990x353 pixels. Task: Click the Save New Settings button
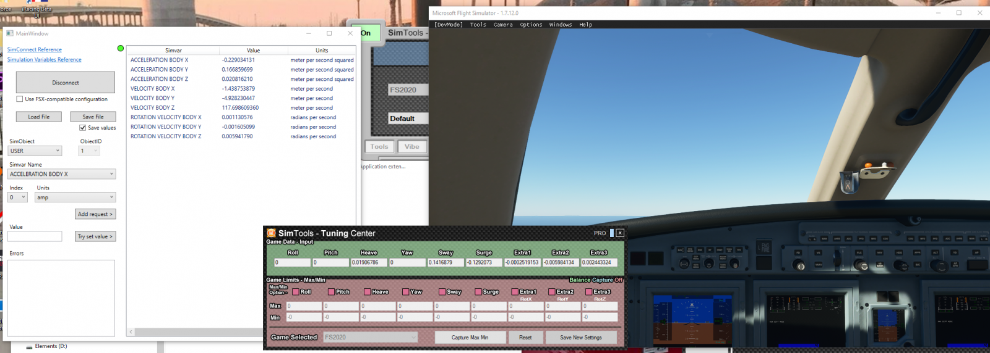click(x=581, y=338)
